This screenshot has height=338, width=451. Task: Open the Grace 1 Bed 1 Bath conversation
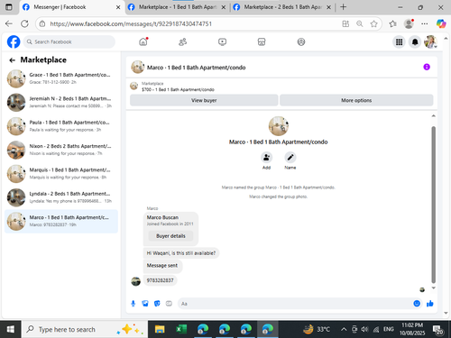click(x=61, y=78)
